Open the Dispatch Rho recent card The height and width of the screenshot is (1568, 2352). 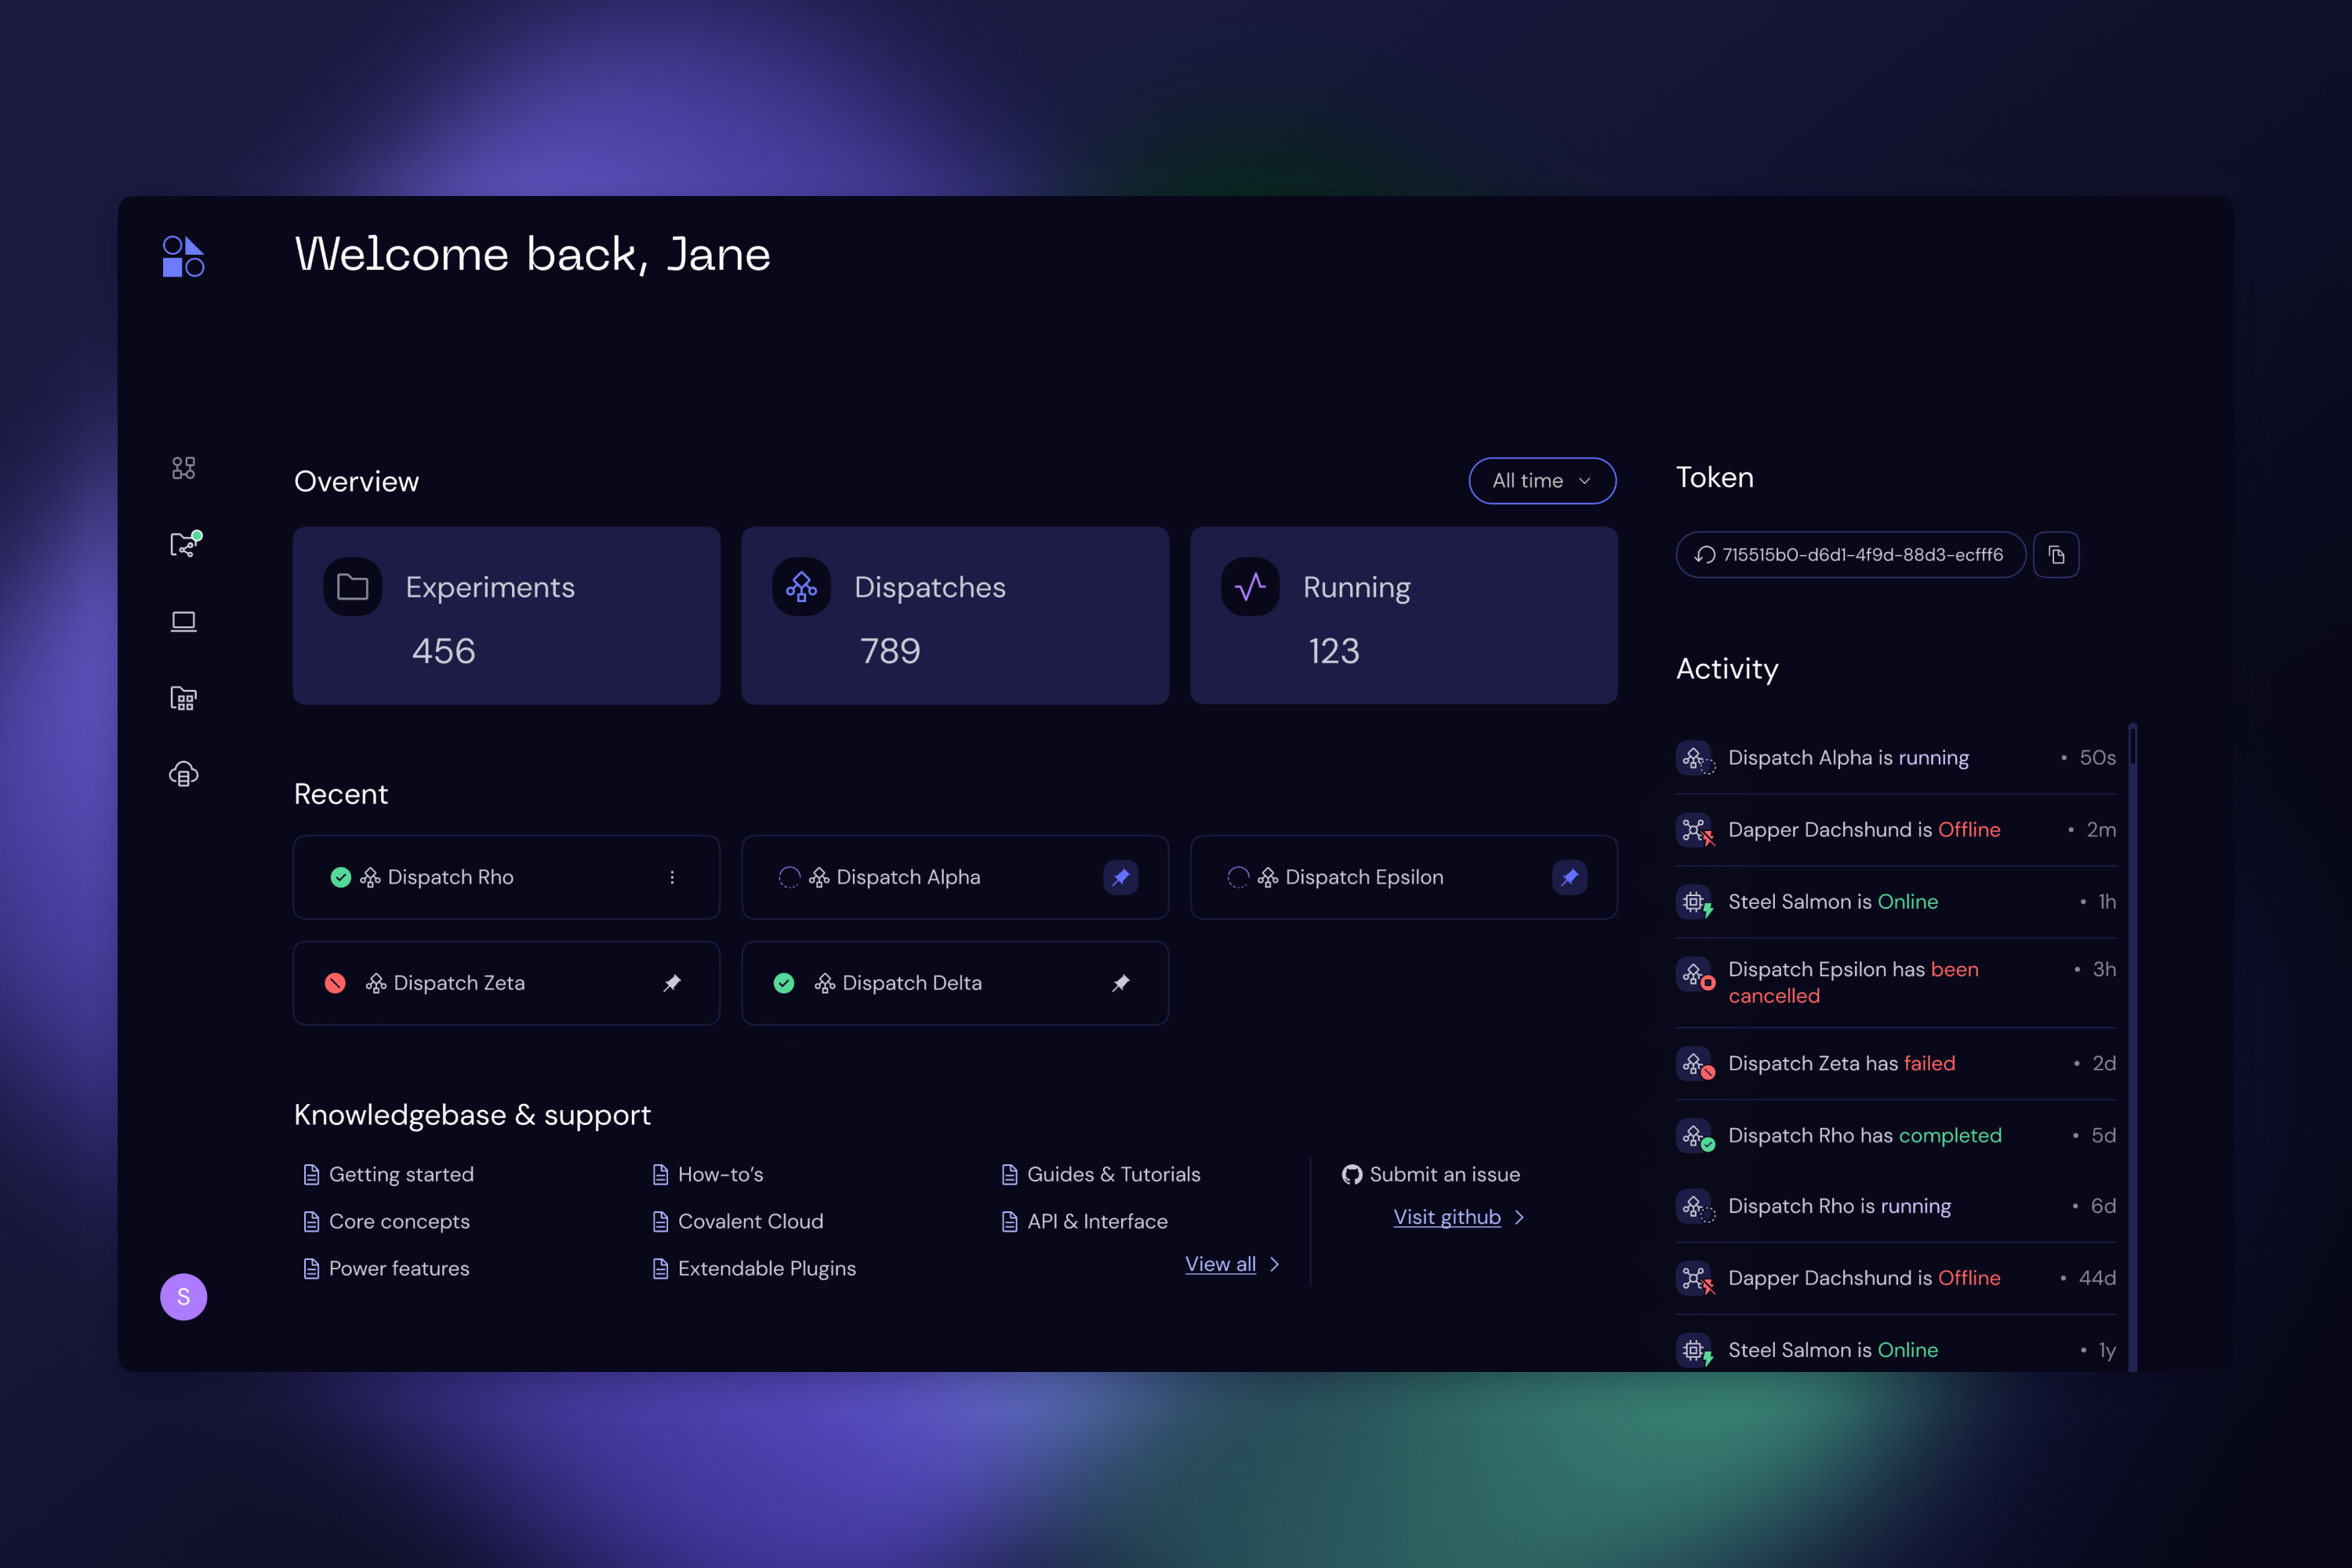click(x=506, y=877)
